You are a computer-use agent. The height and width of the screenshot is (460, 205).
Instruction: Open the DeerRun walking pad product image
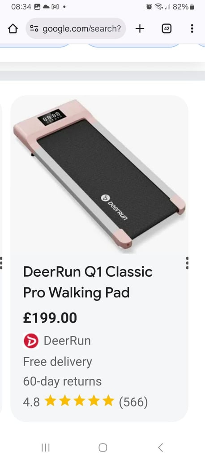pos(99,175)
